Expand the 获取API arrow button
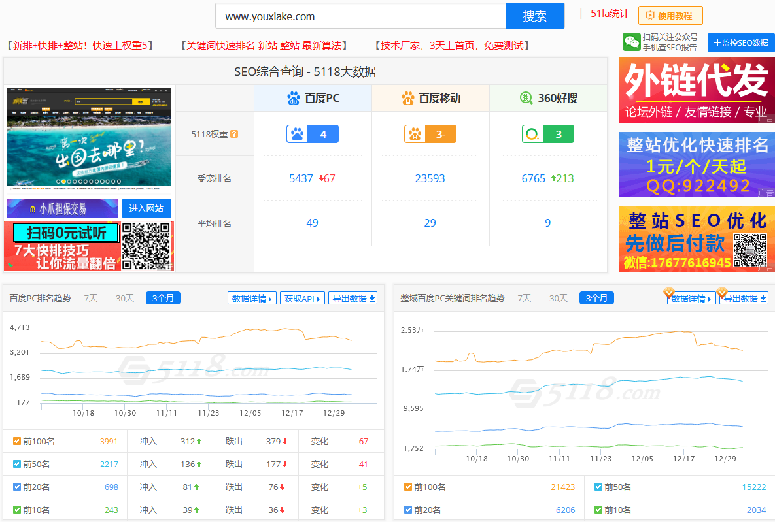 coord(303,299)
